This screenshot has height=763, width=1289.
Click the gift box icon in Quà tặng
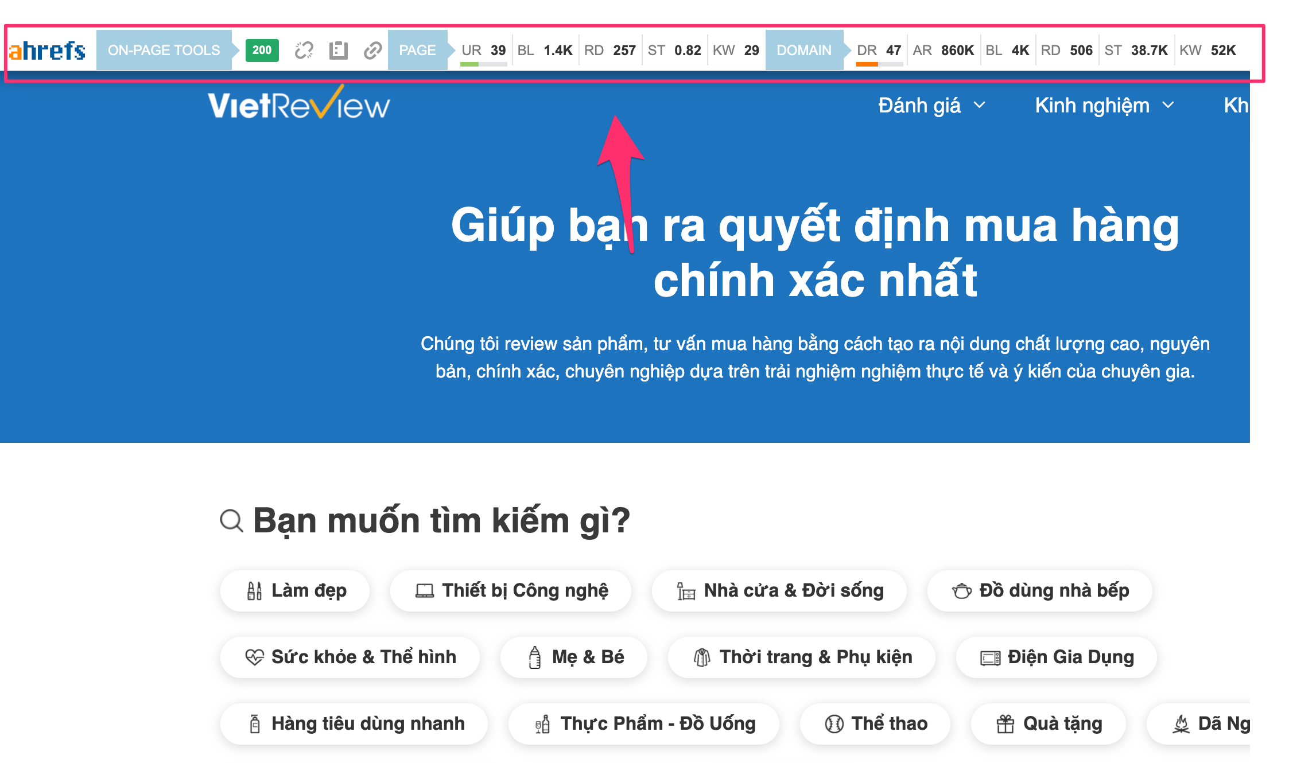click(x=1005, y=724)
